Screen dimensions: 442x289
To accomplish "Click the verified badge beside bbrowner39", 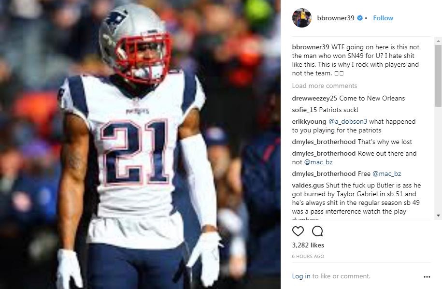I will [x=360, y=18].
